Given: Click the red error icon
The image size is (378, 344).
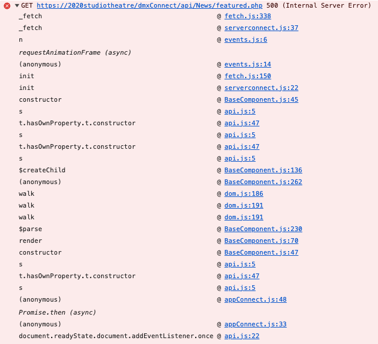Looking at the screenshot, I should point(7,5).
